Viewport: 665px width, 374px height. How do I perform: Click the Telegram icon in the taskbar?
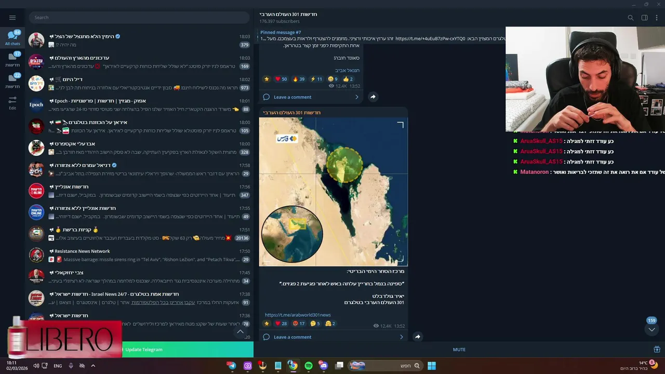pyautogui.click(x=232, y=366)
